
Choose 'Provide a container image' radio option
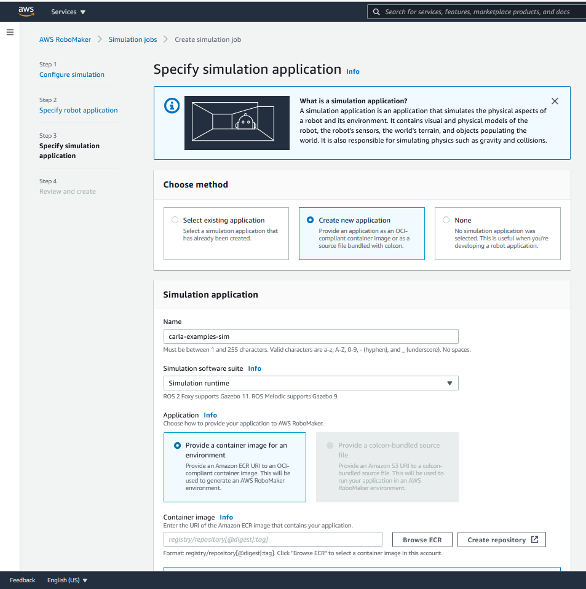[177, 446]
